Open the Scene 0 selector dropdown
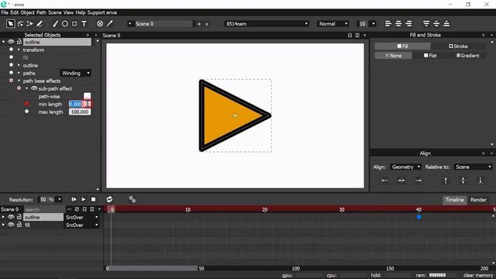This screenshot has width=496, height=279. tap(129, 24)
